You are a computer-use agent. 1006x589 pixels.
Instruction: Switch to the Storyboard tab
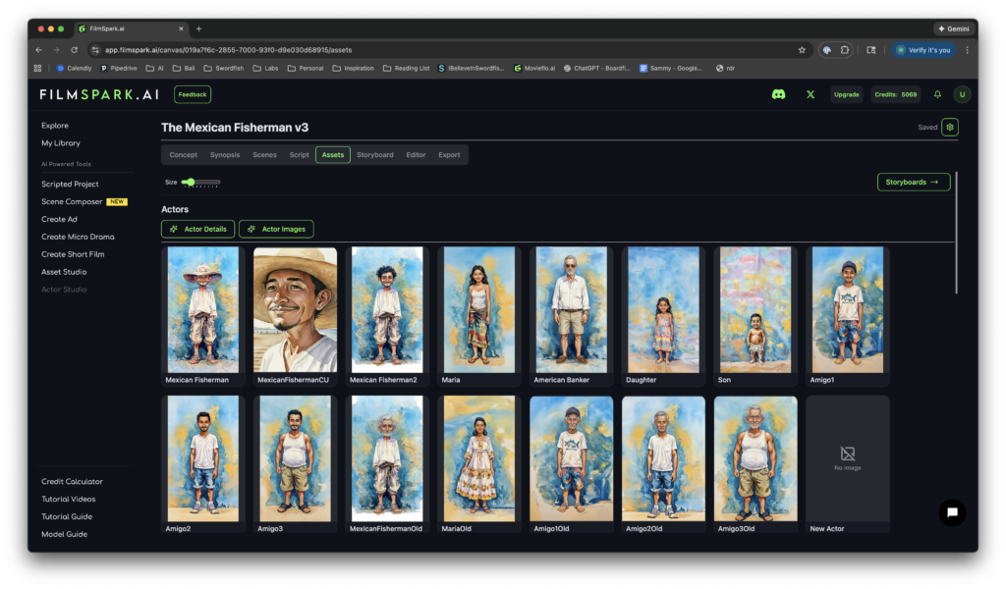pyautogui.click(x=374, y=154)
